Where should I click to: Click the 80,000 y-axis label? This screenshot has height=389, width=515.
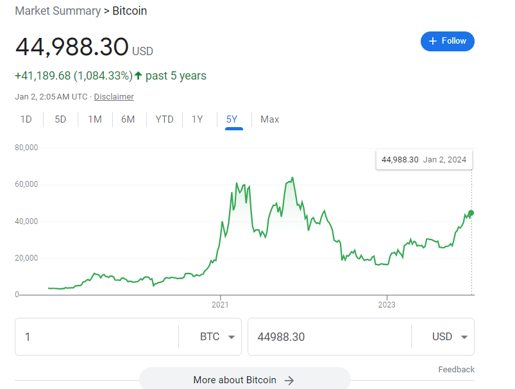pyautogui.click(x=26, y=148)
